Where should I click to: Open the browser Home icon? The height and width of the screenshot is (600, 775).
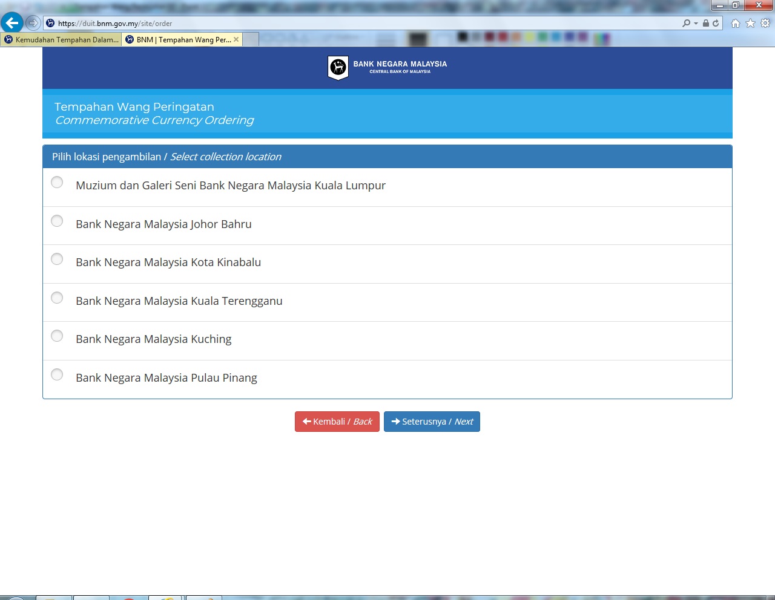coord(736,23)
